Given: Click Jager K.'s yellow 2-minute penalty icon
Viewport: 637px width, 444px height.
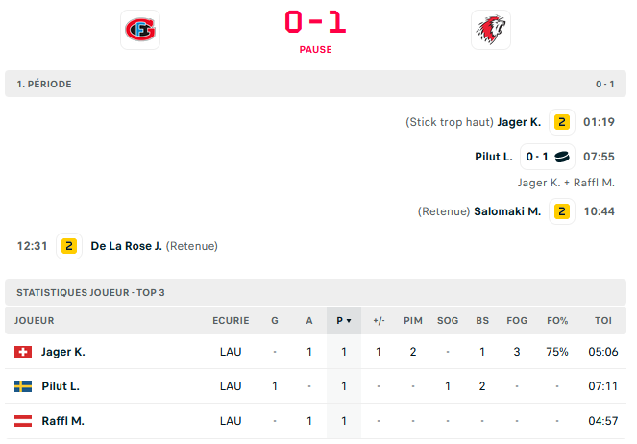Looking at the screenshot, I should point(562,122).
